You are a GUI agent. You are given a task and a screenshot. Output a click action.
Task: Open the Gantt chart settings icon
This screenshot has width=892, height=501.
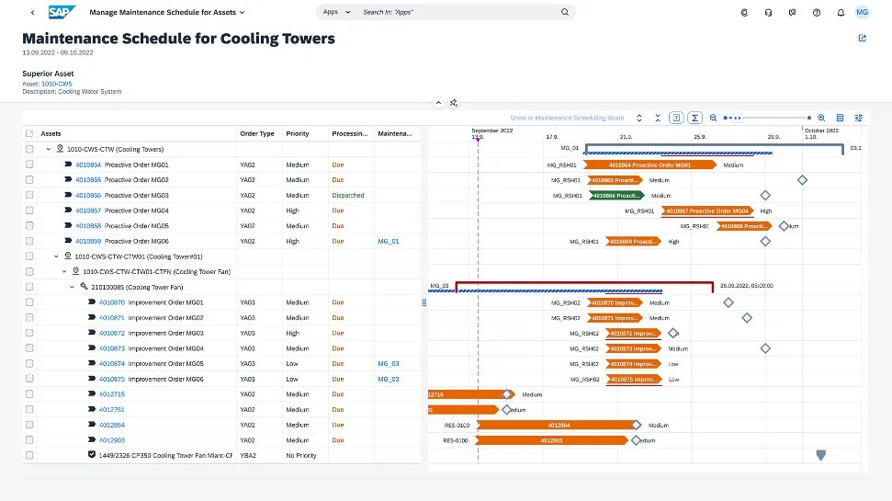tap(859, 118)
